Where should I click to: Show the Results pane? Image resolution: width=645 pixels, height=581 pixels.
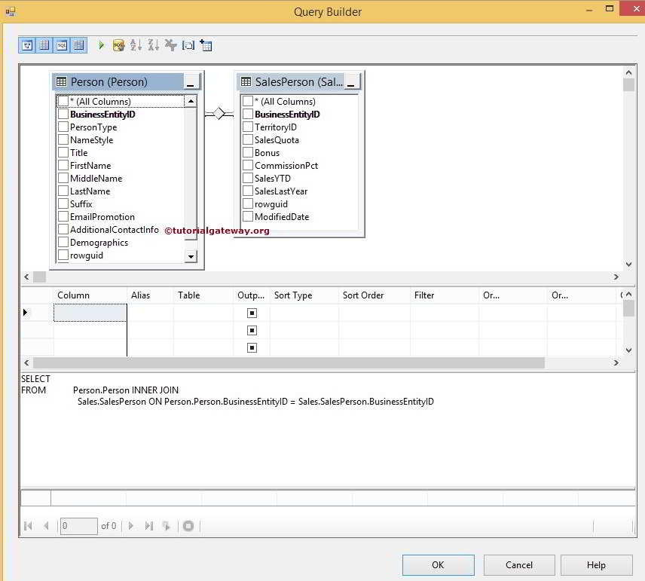[x=79, y=44]
